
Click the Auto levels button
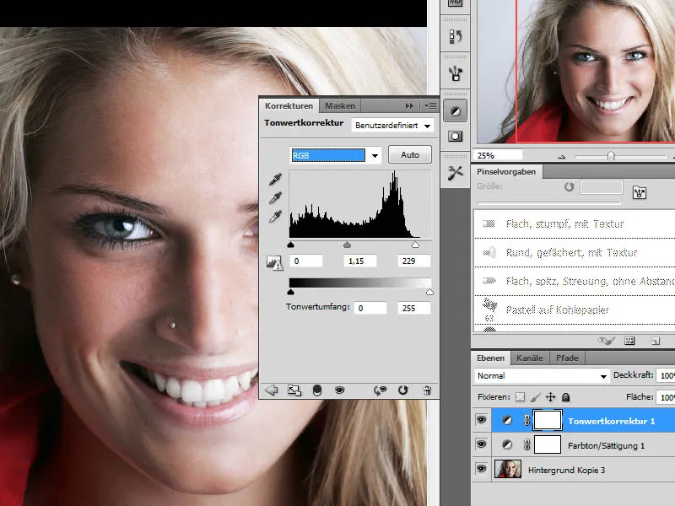[410, 154]
